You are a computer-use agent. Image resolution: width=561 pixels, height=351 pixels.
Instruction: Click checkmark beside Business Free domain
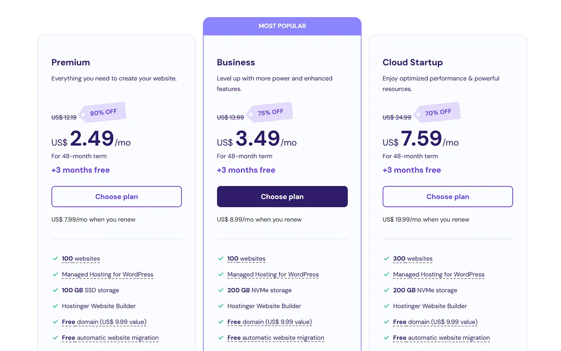221,322
